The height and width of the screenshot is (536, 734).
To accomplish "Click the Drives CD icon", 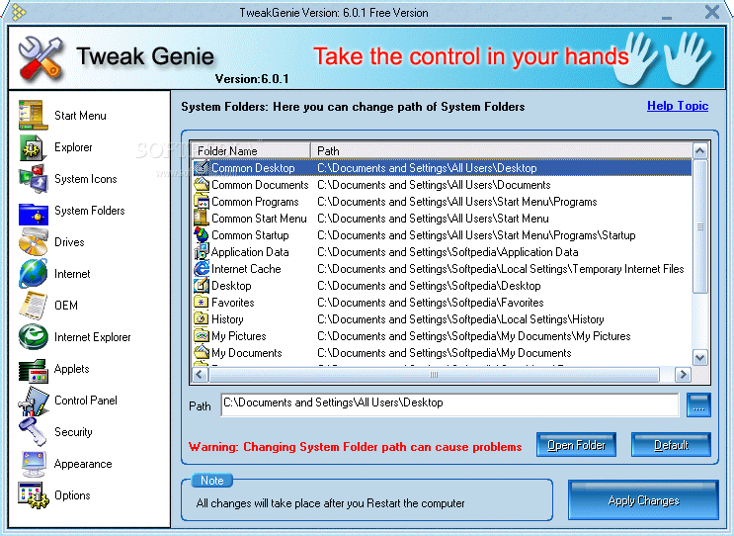I will coord(34,241).
